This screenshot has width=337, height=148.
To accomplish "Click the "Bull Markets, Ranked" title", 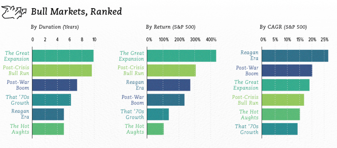I will coord(76,12).
